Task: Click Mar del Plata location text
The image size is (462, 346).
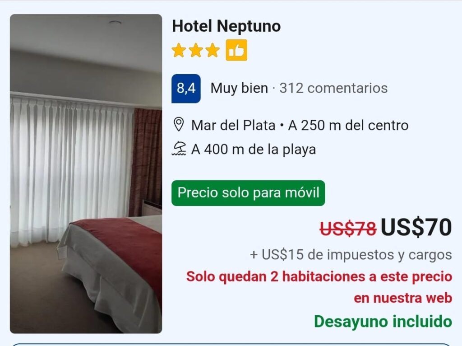Action: click(x=233, y=126)
